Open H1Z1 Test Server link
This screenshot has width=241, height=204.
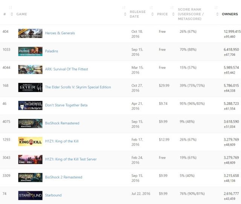click(x=71, y=159)
